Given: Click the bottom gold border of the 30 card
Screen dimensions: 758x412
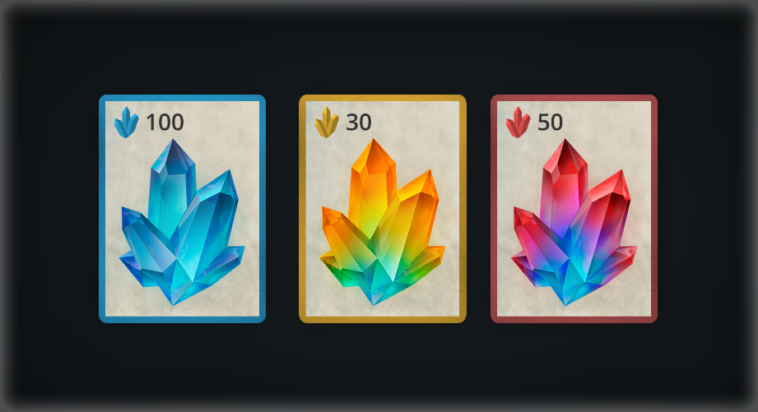Looking at the screenshot, I should pos(383,320).
